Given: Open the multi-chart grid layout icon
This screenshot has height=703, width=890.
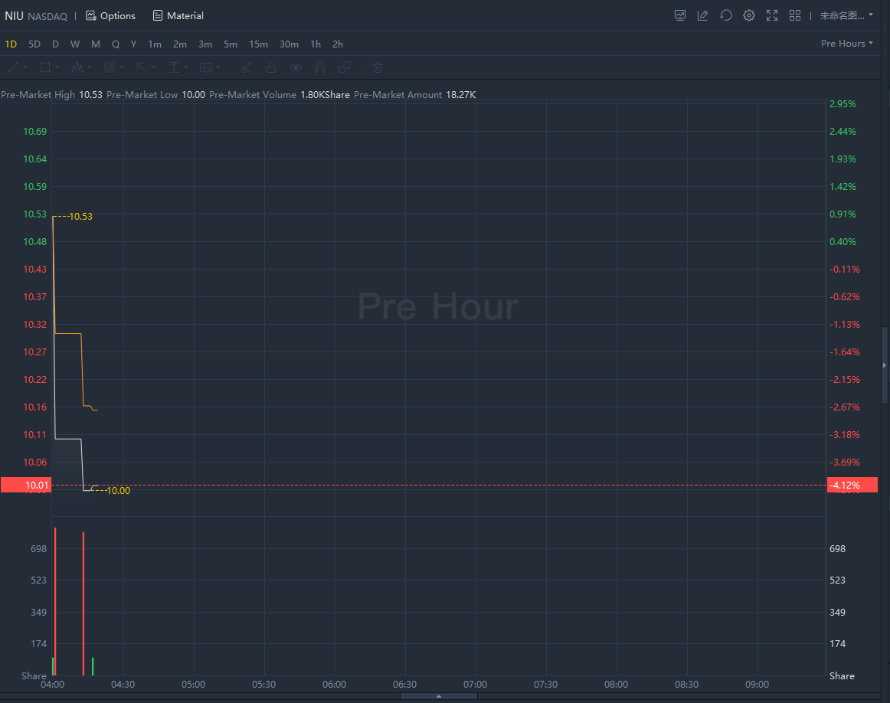Looking at the screenshot, I should (x=795, y=16).
